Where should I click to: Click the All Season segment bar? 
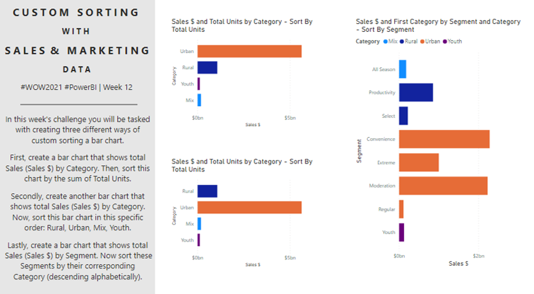point(403,69)
